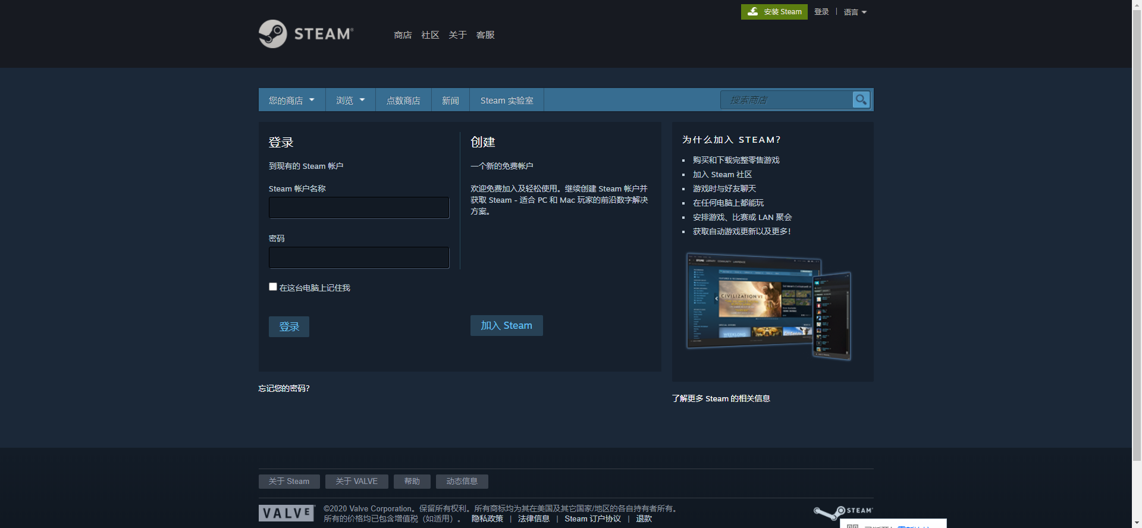Click 关于 VALVE footer button
The image size is (1142, 528).
pos(357,481)
